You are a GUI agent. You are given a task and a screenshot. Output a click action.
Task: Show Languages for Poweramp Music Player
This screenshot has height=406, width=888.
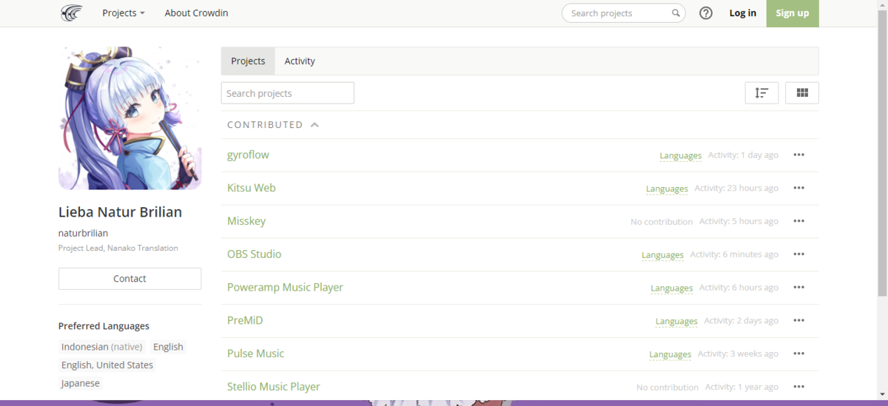[x=671, y=288]
